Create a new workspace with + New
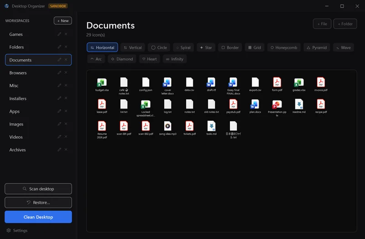 tap(63, 21)
